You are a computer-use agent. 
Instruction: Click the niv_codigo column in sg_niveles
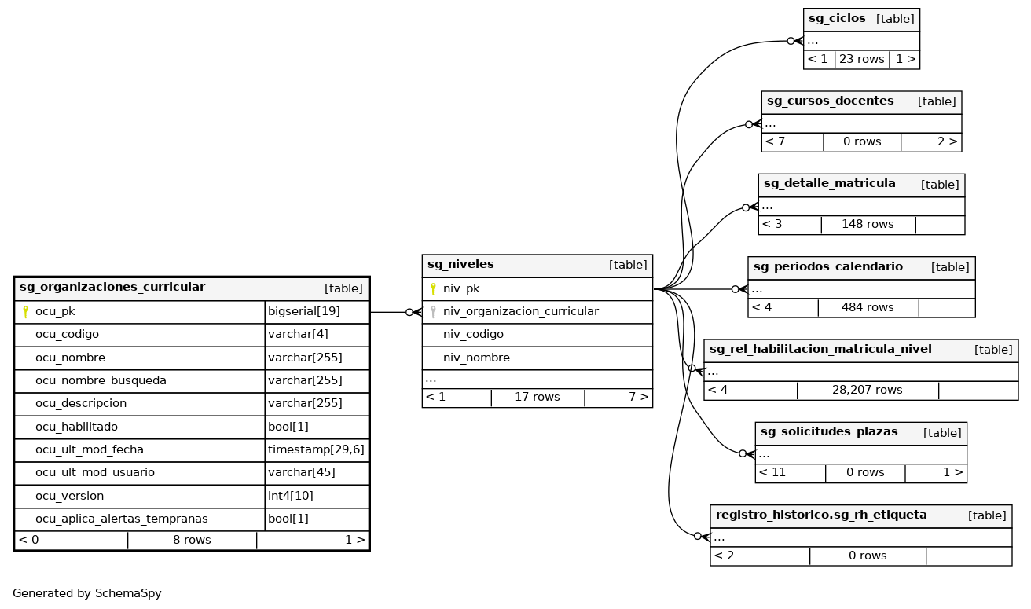(473, 335)
